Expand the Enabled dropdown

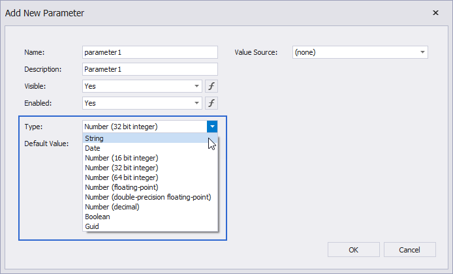click(197, 103)
